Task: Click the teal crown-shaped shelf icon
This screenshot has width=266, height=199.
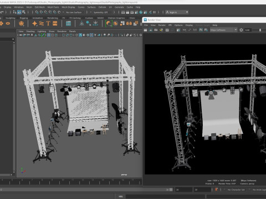Action: (x=95, y=23)
